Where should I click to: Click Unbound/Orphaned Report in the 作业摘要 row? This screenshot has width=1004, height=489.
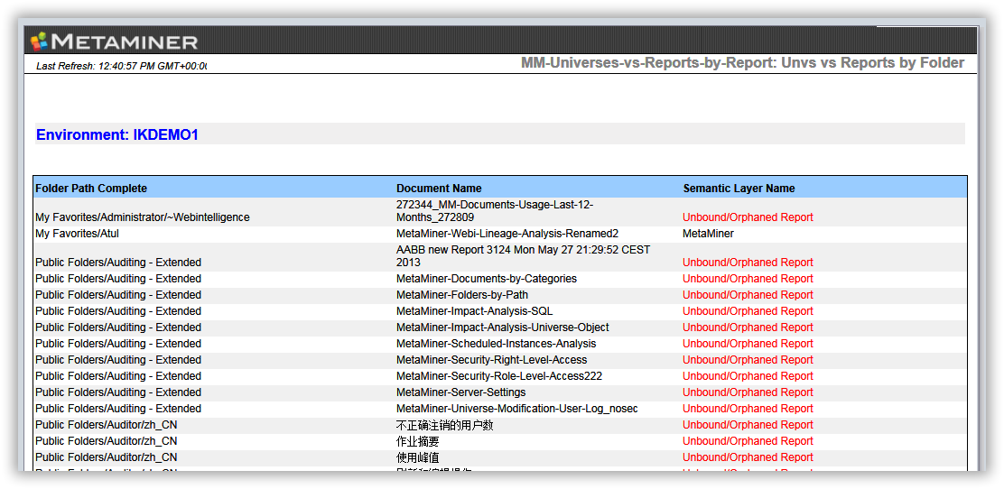point(748,441)
